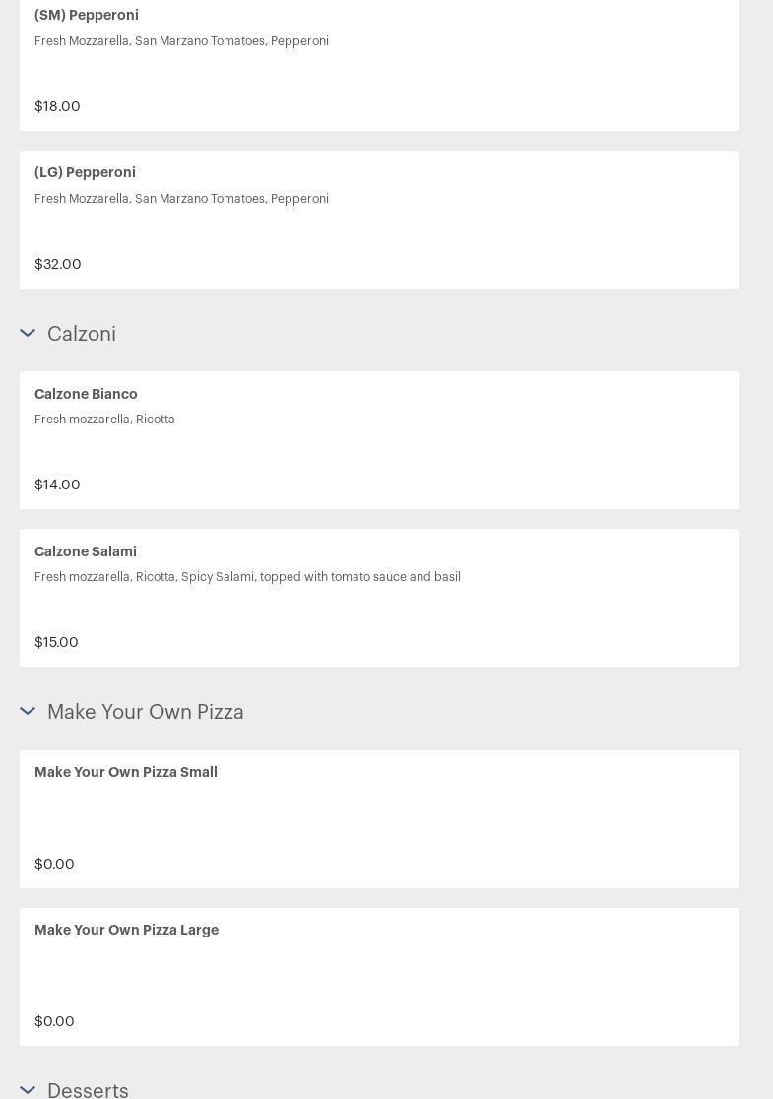Image resolution: width=773 pixels, height=1099 pixels.
Task: Click the Make Your Own Pizza heading
Action: [146, 712]
